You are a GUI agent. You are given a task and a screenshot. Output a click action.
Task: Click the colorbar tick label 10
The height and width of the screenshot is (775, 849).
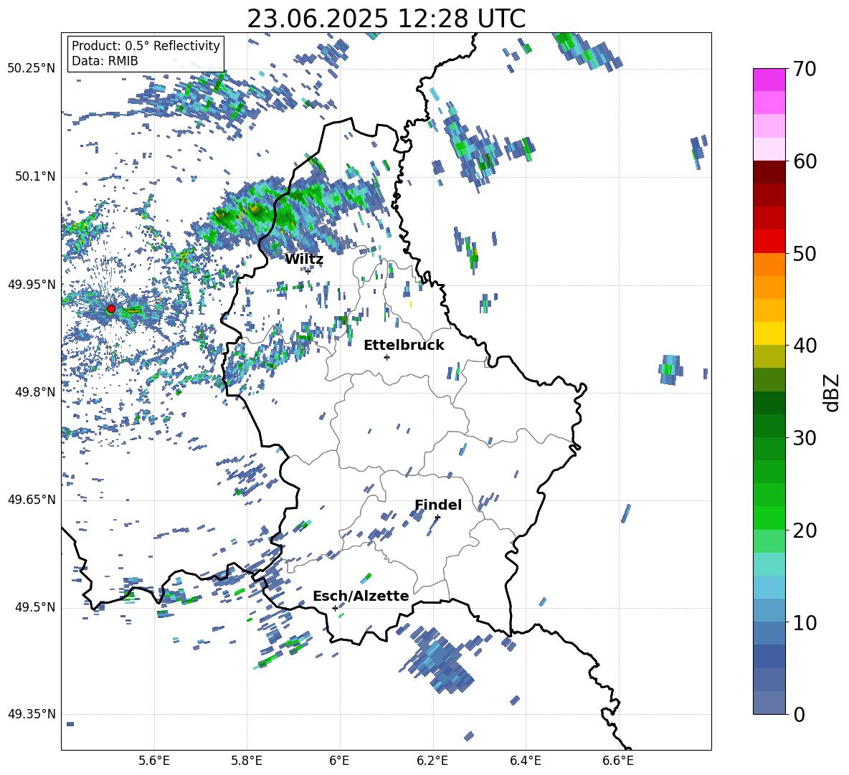click(x=805, y=622)
